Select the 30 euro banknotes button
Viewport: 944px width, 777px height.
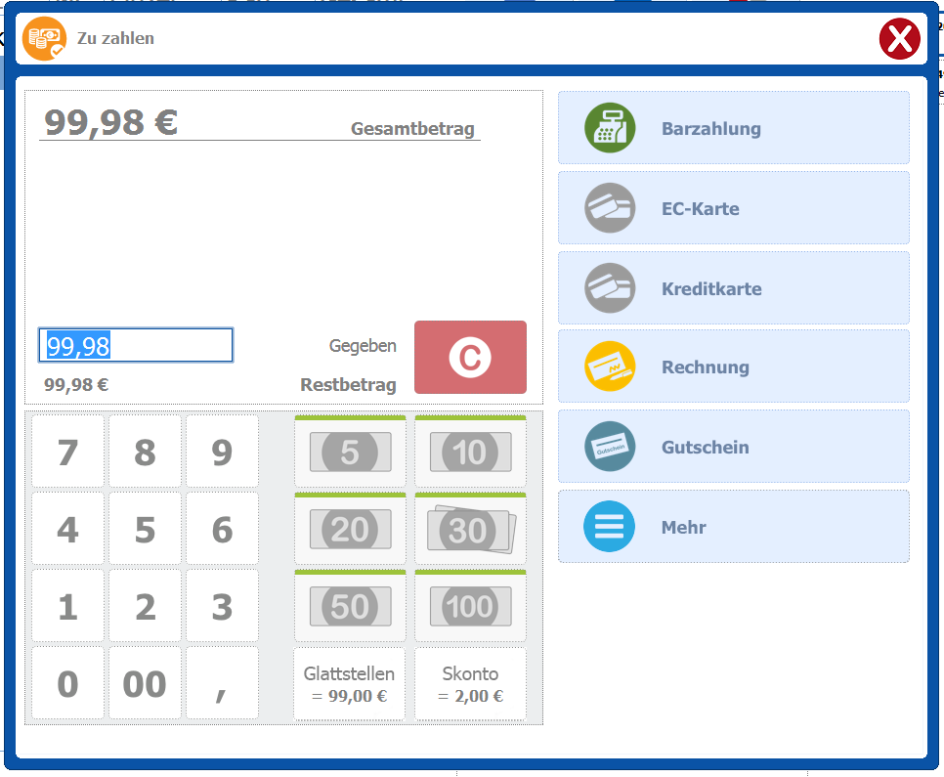[470, 530]
